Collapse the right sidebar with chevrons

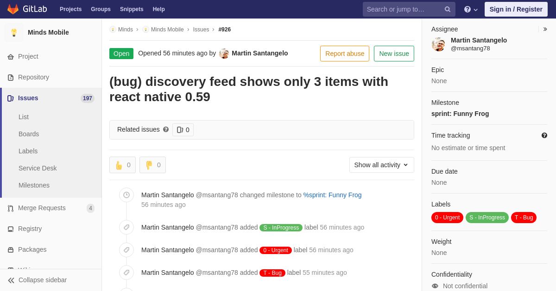[x=545, y=29]
